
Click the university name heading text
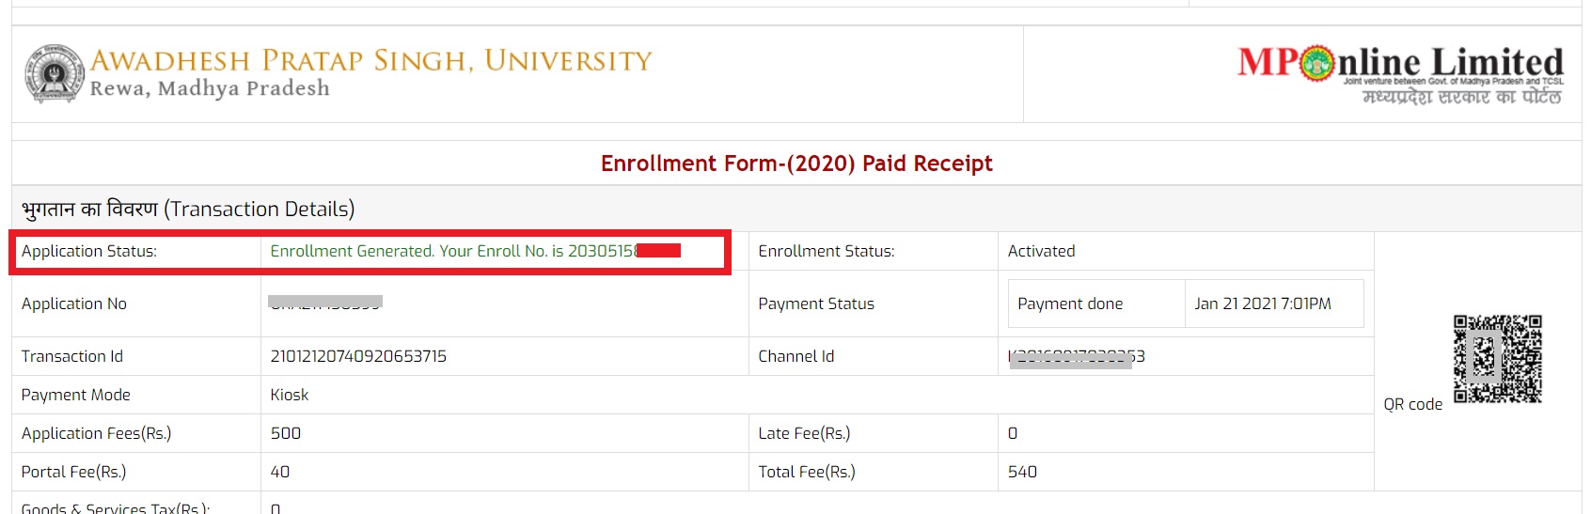[371, 61]
